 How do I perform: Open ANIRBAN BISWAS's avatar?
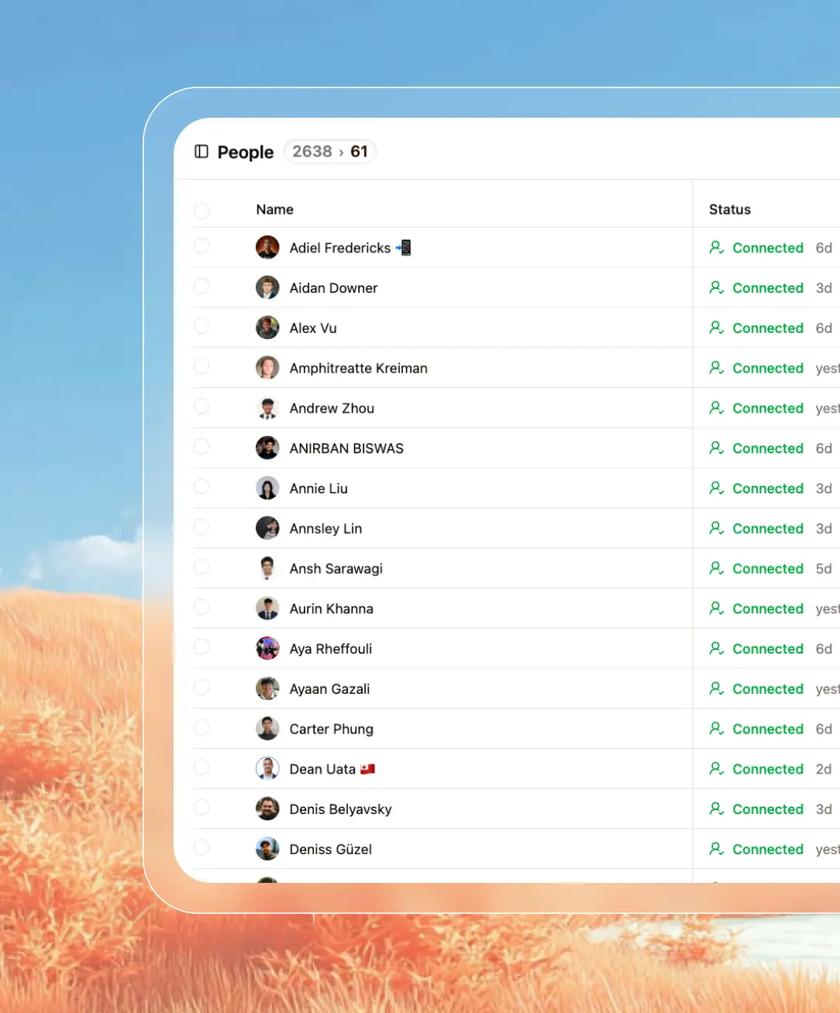[267, 448]
